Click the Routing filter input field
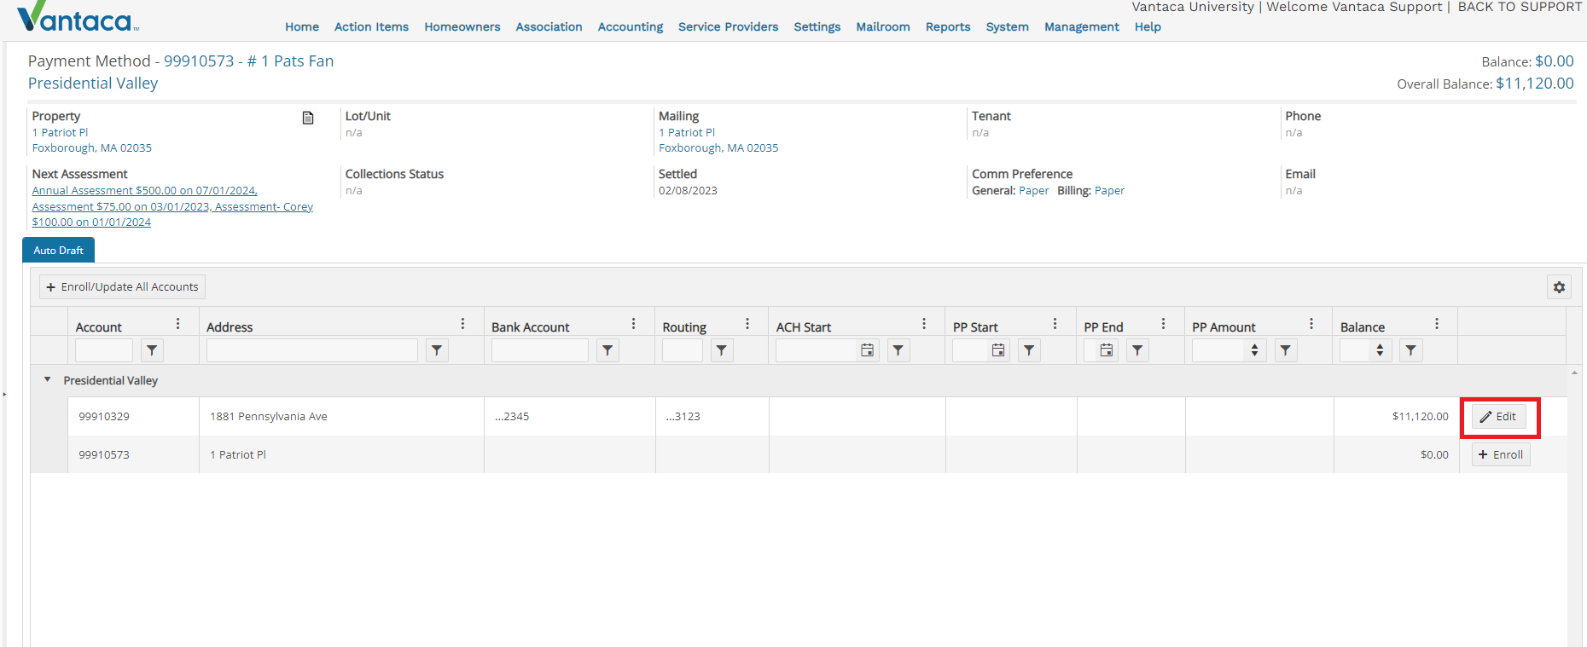The width and height of the screenshot is (1587, 647). point(683,350)
